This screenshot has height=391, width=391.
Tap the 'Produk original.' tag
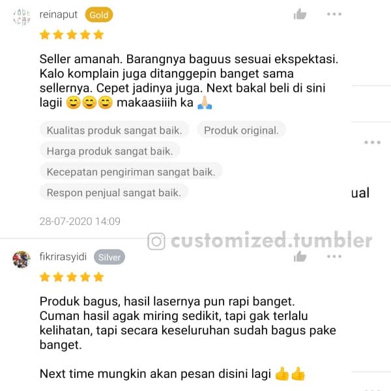[241, 130]
